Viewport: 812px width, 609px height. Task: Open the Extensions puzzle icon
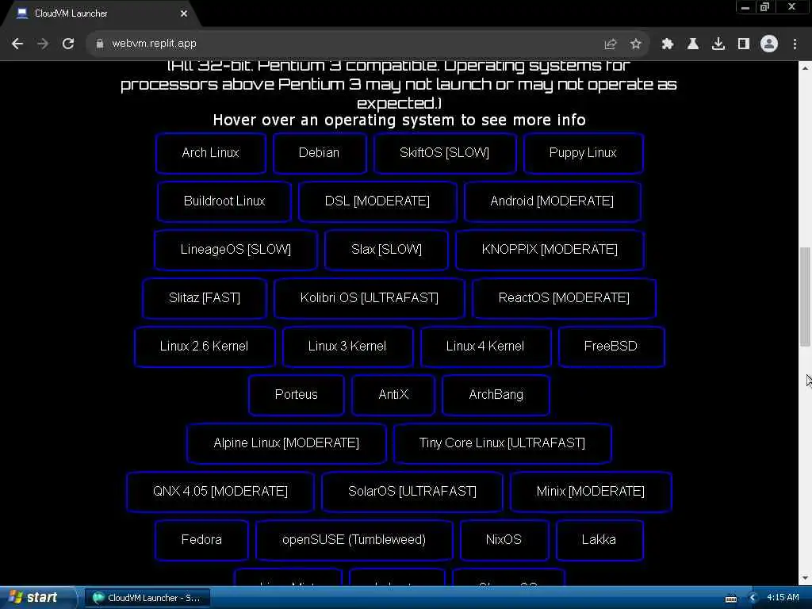pyautogui.click(x=668, y=44)
